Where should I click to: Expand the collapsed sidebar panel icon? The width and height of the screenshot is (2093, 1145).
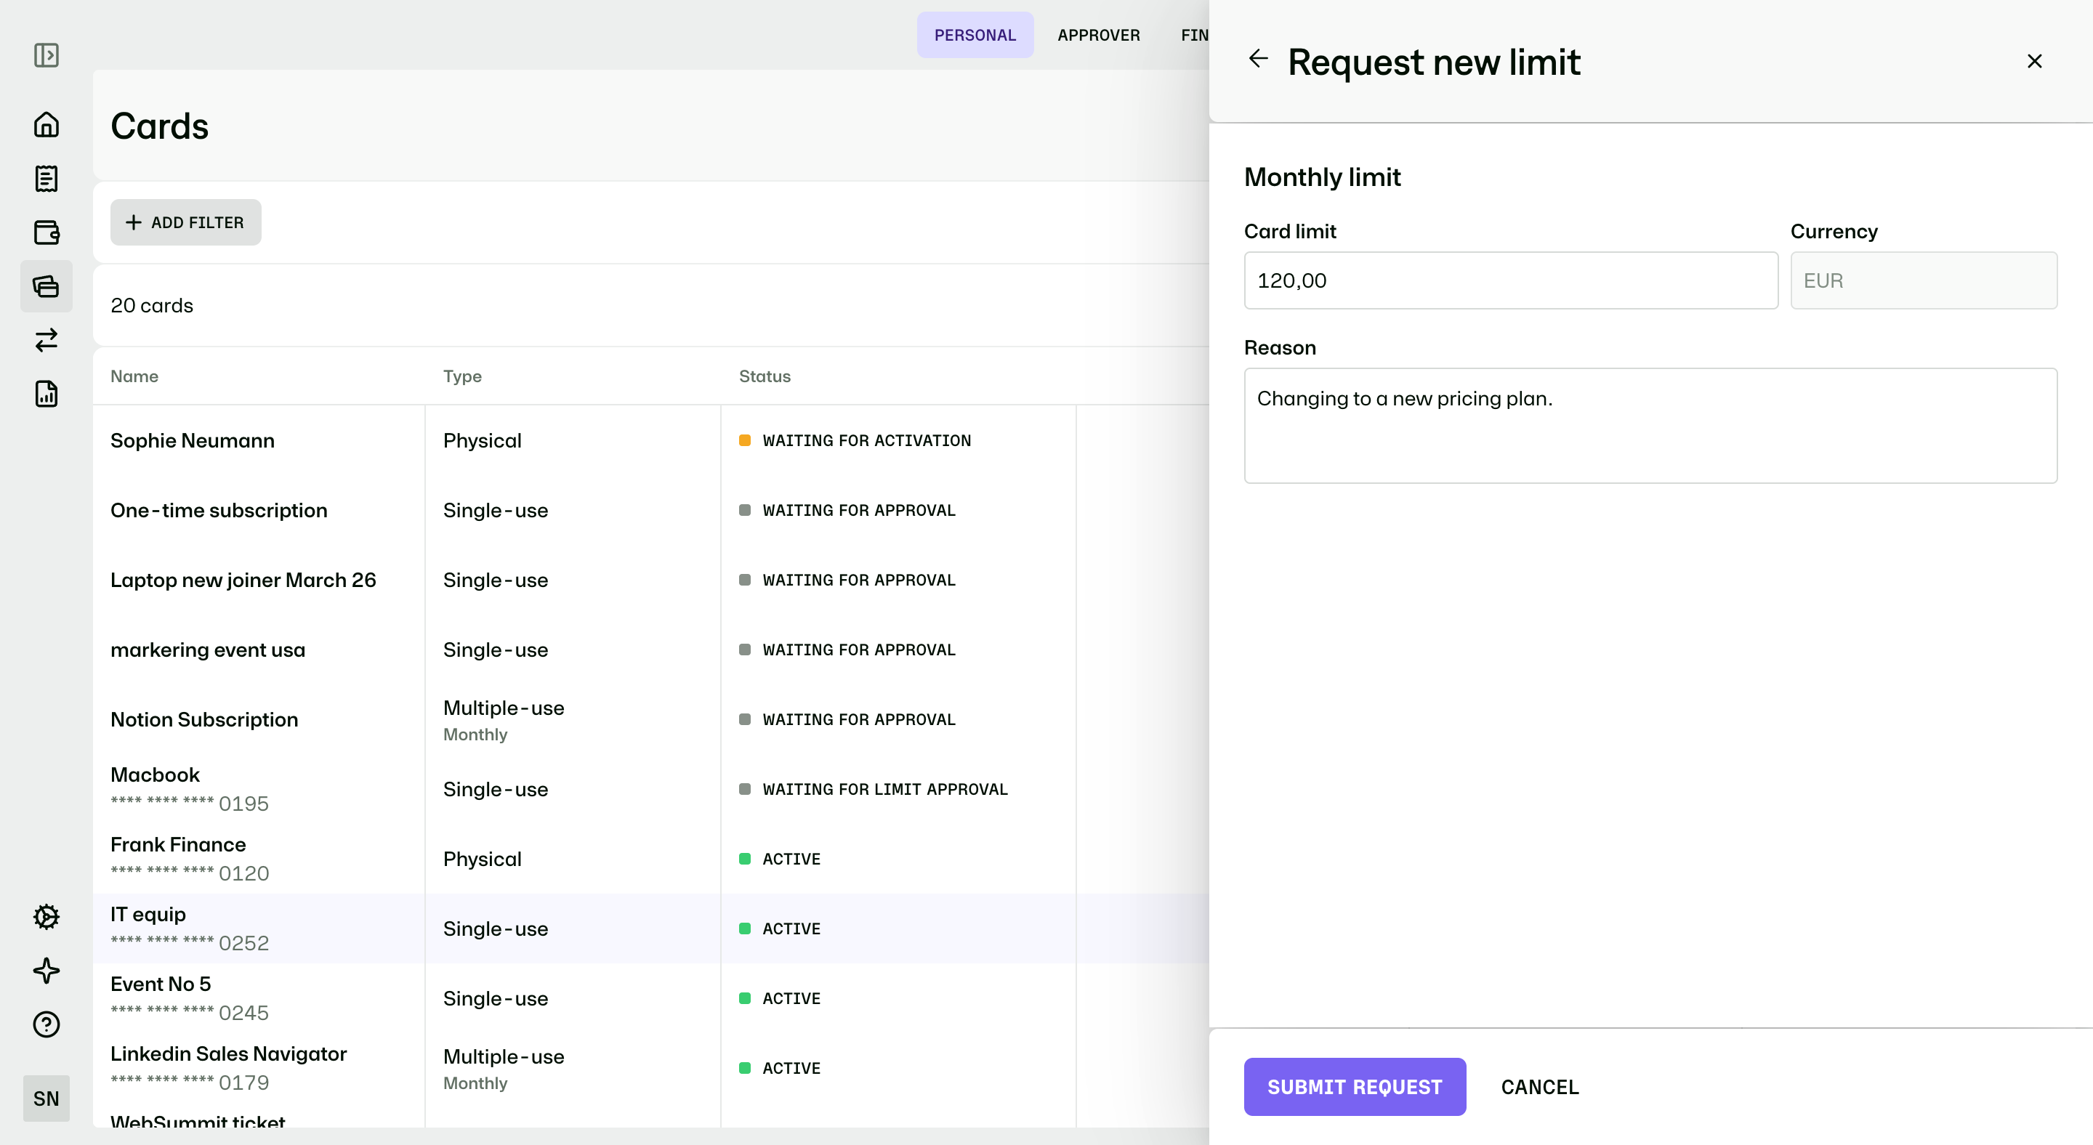[x=47, y=55]
